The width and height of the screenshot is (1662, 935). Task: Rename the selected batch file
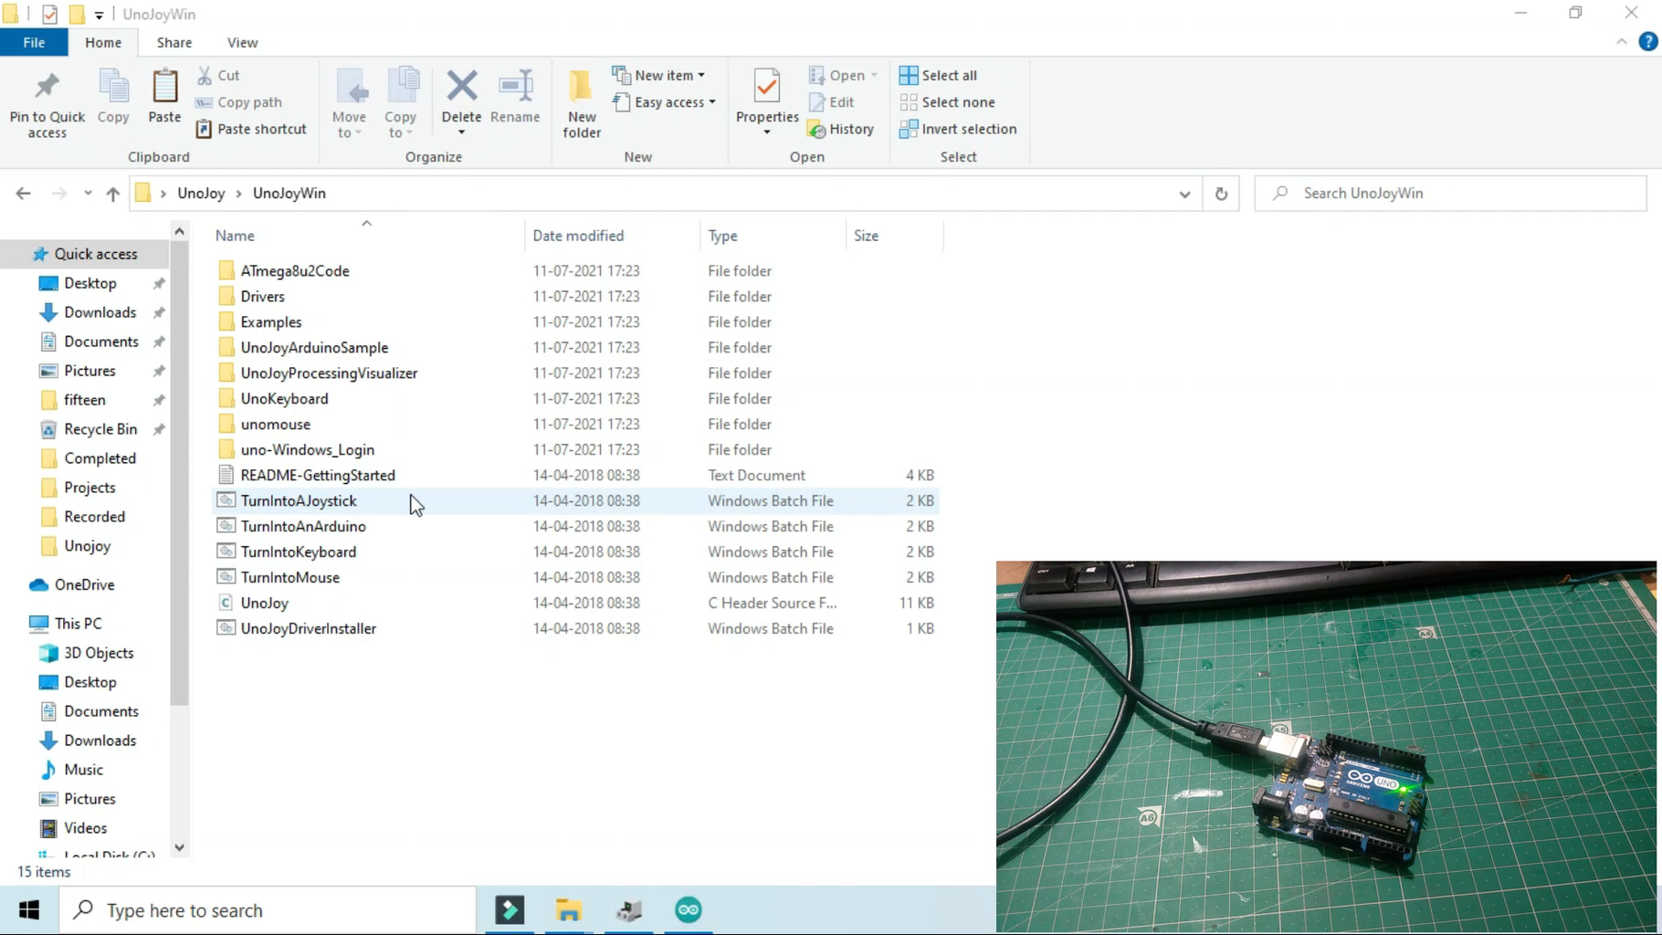pos(515,100)
